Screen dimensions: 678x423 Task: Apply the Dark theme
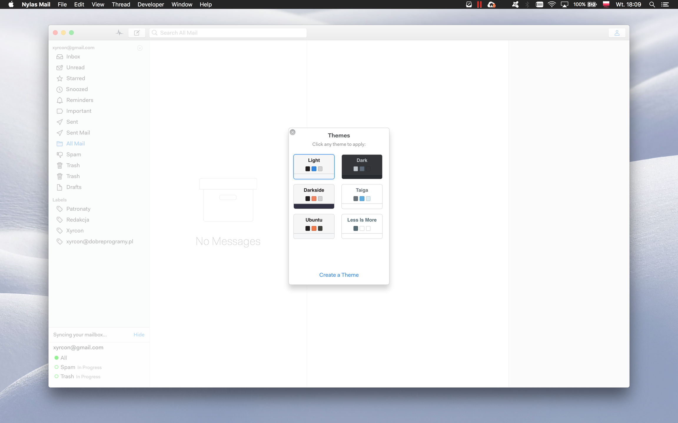[362, 166]
